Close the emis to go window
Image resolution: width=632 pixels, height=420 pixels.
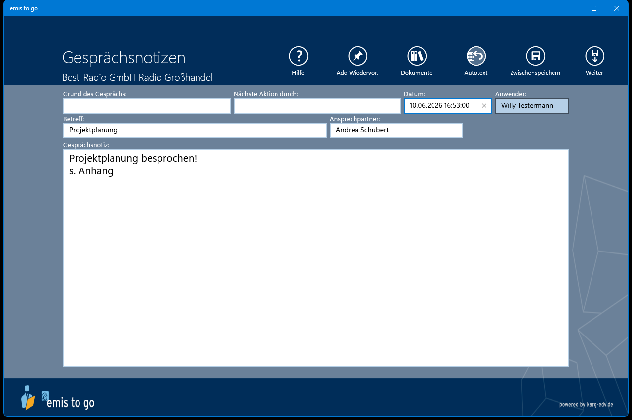point(617,8)
